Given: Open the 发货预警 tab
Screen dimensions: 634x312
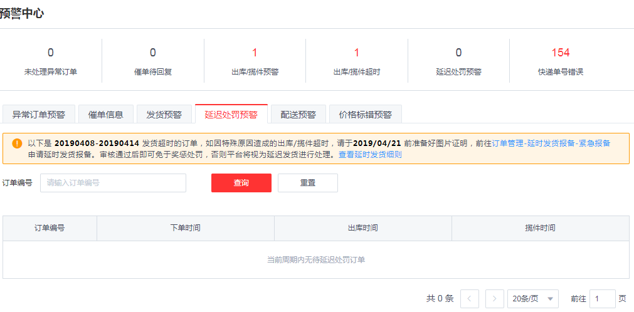Looking at the screenshot, I should 164,115.
